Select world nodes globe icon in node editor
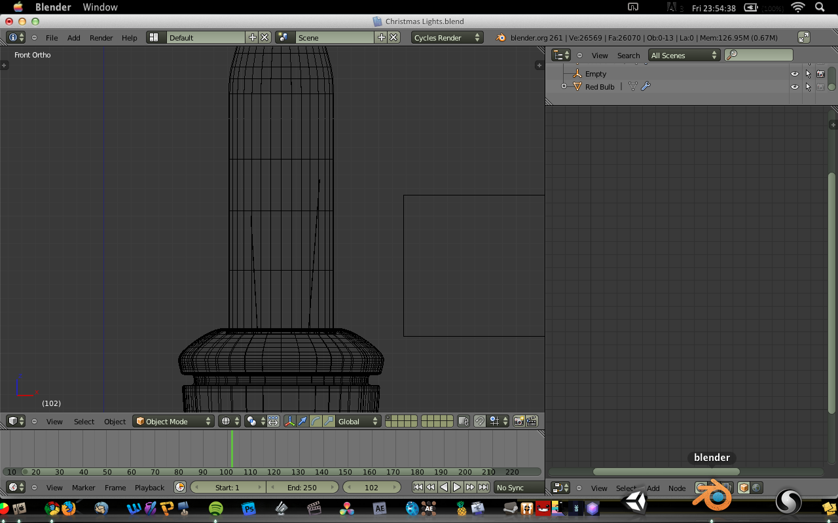838x523 pixels. point(756,488)
